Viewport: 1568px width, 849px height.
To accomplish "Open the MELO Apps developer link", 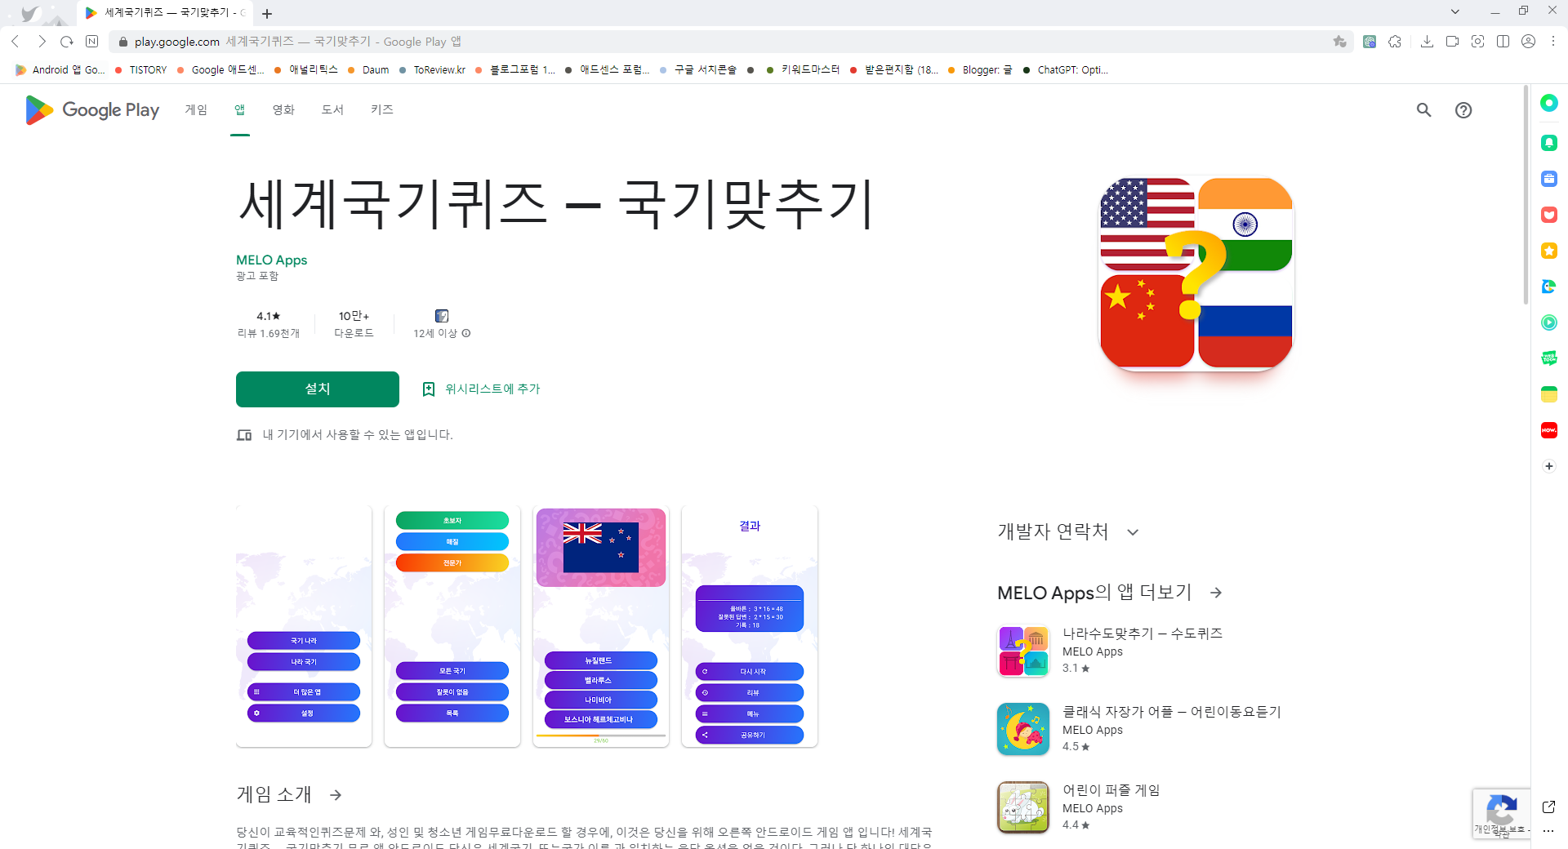I will pos(271,260).
